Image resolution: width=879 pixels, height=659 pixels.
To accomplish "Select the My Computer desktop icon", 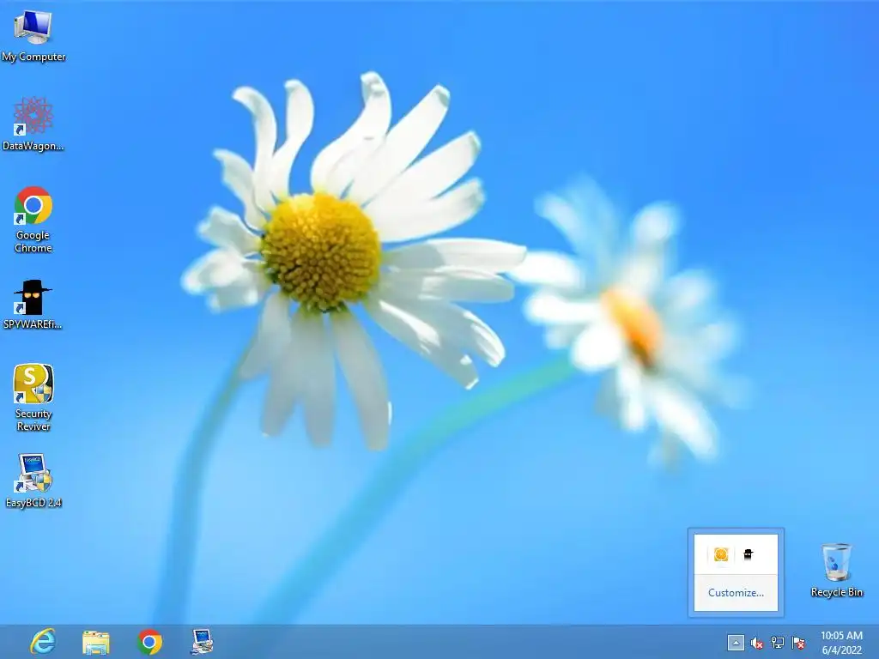I will tap(33, 34).
